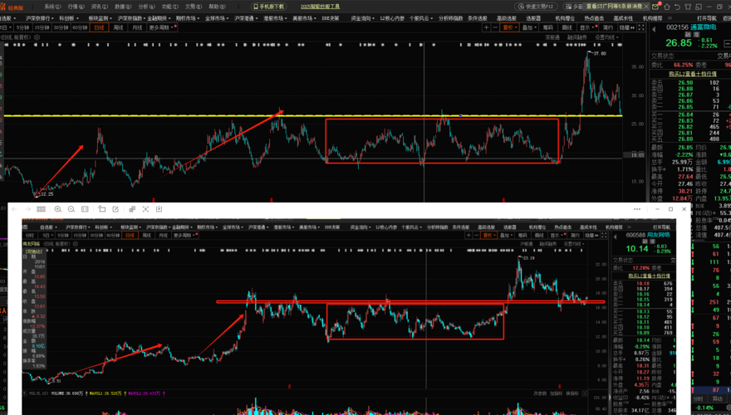This screenshot has height=415, width=731.
Task: Switch to the 异动 tab at bottom right
Action: [718, 399]
